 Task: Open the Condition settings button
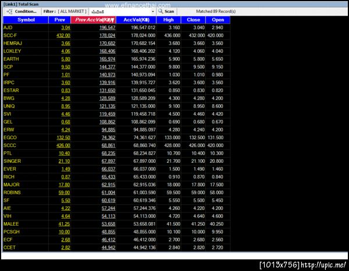click(22, 12)
